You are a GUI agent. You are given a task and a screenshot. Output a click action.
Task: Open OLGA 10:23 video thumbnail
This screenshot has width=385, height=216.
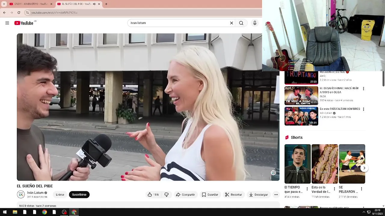pyautogui.click(x=301, y=96)
